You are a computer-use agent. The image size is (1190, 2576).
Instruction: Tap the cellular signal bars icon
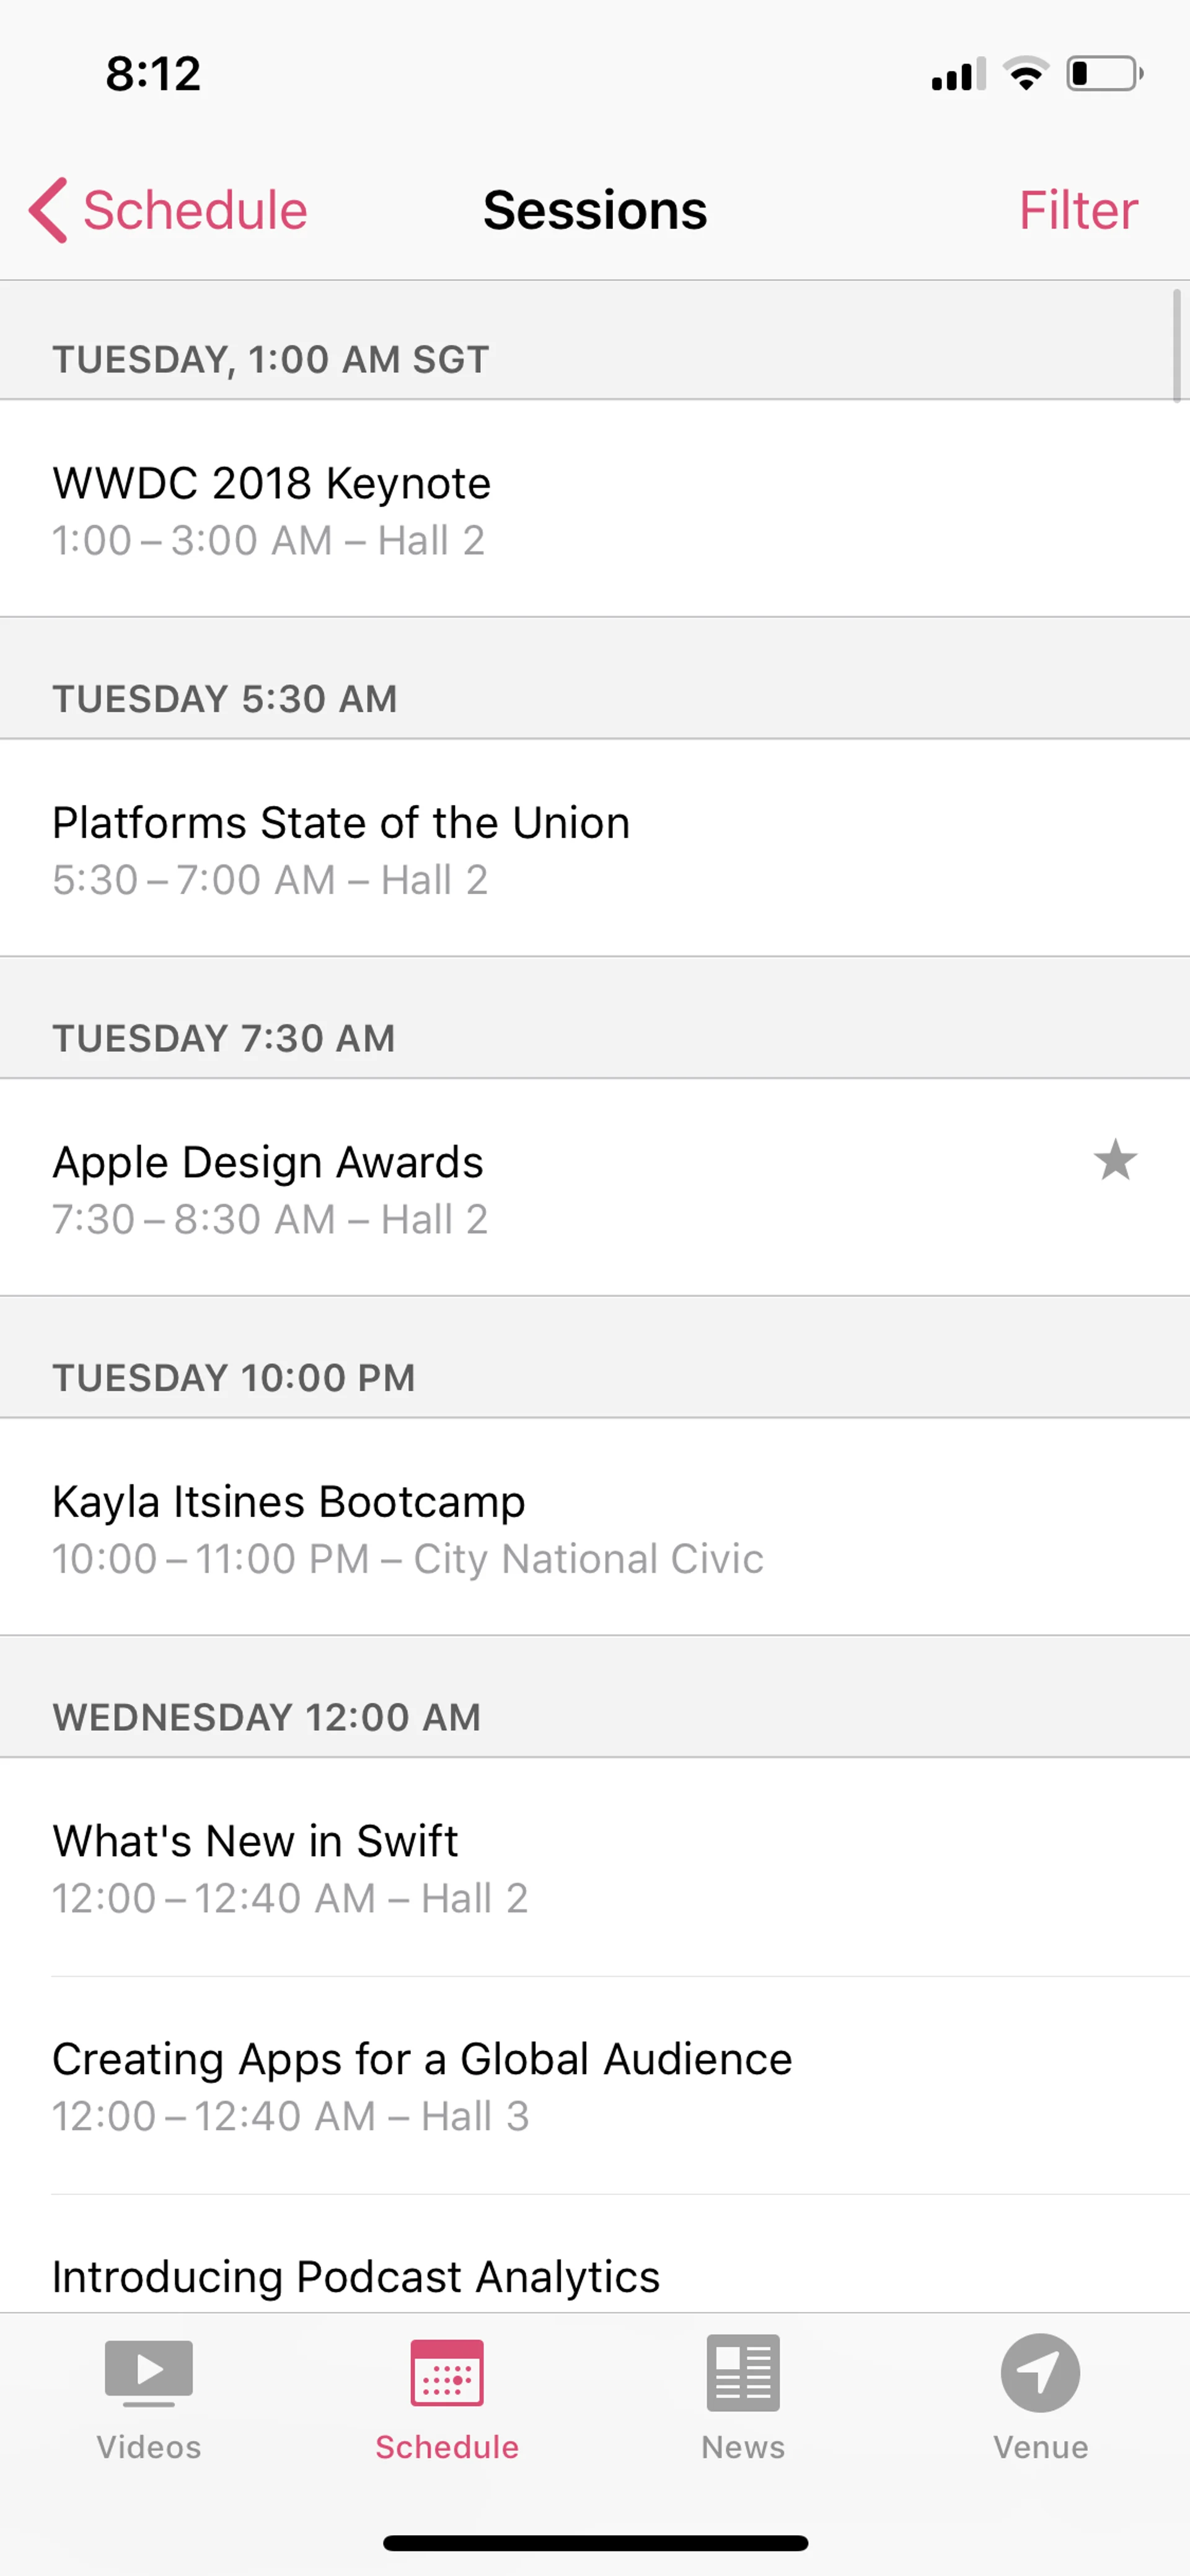click(958, 74)
